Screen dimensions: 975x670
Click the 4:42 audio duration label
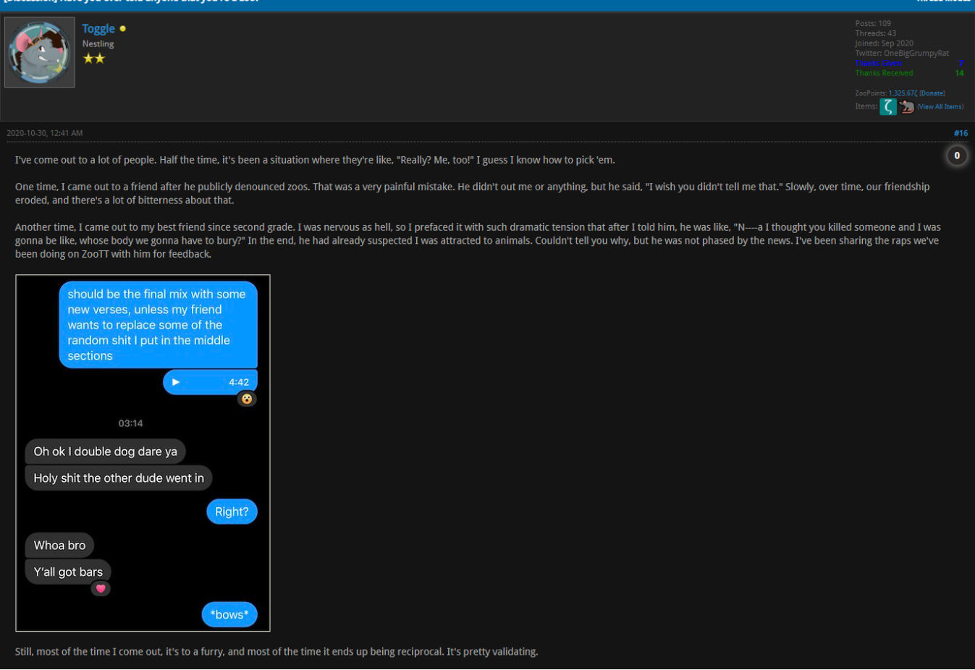coord(239,382)
